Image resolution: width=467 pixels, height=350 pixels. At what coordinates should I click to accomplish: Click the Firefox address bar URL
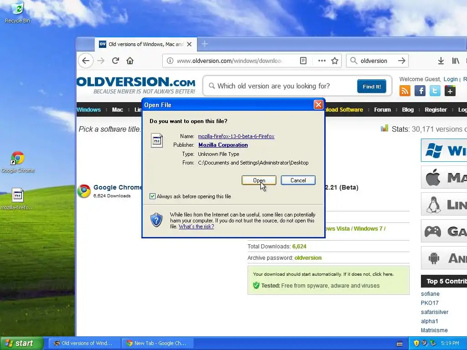coord(229,61)
